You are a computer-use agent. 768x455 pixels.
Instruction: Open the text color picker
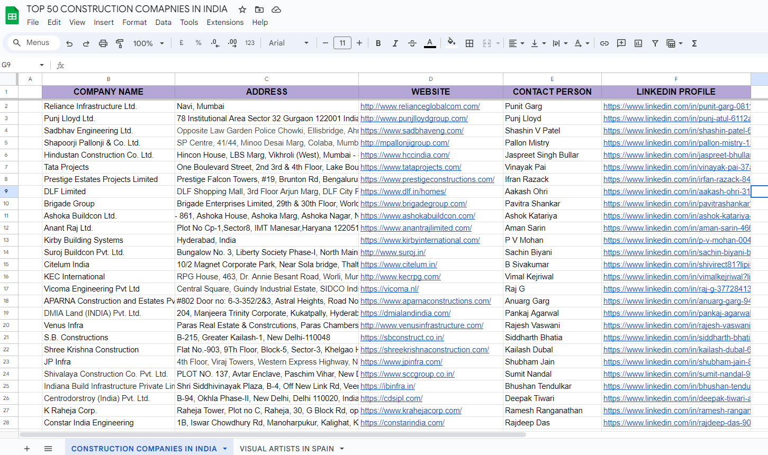click(x=430, y=43)
